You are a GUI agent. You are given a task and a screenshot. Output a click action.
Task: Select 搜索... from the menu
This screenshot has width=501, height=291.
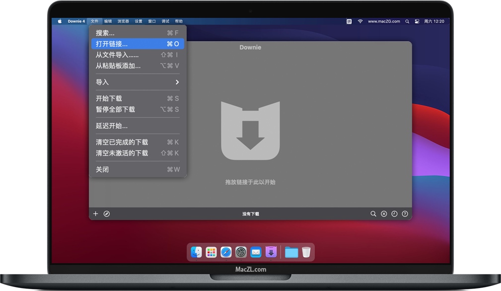point(138,33)
